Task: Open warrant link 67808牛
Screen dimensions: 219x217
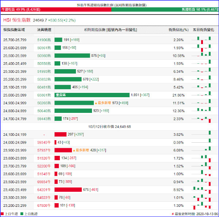Action: coord(44,206)
